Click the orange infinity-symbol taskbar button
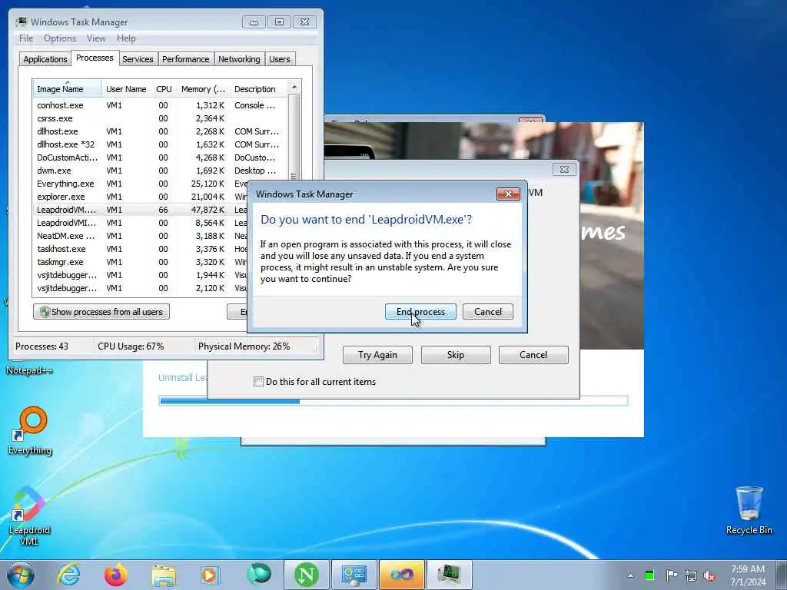The width and height of the screenshot is (787, 590). pos(401,575)
